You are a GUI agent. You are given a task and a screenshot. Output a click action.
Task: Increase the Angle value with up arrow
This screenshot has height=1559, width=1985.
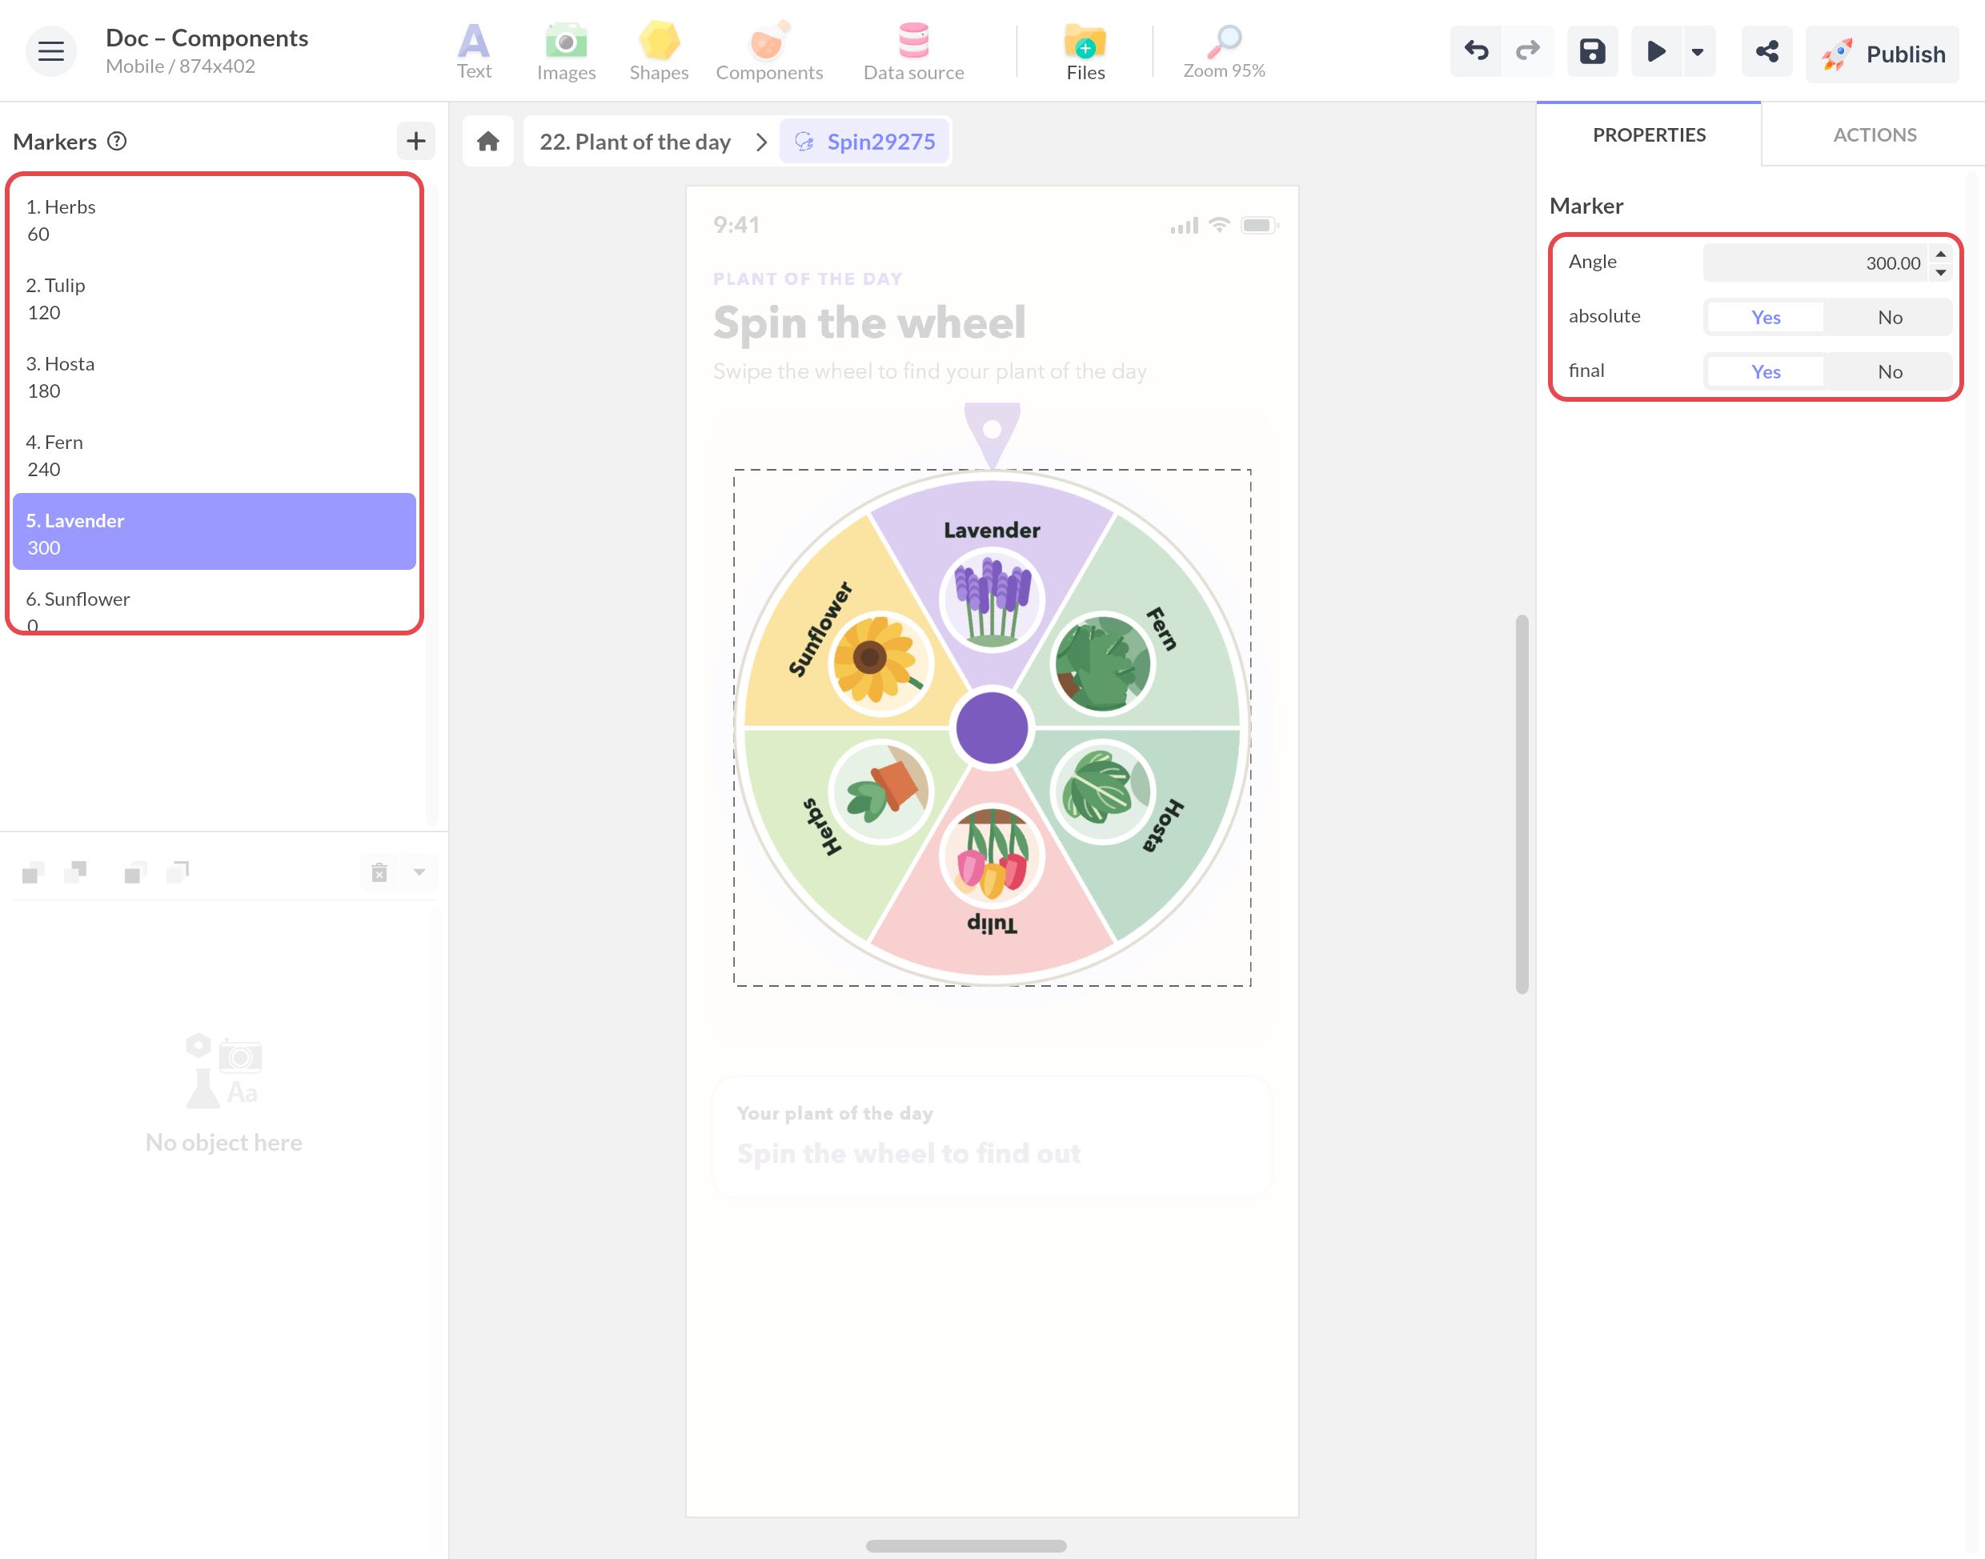pos(1940,254)
